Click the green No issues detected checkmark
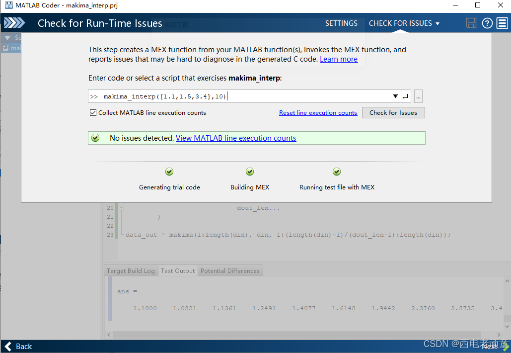Screen dimensions: 511x353 point(95,138)
